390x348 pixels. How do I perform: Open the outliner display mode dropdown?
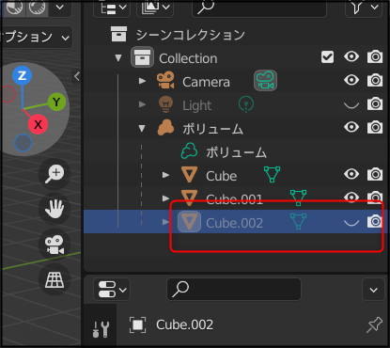click(113, 8)
